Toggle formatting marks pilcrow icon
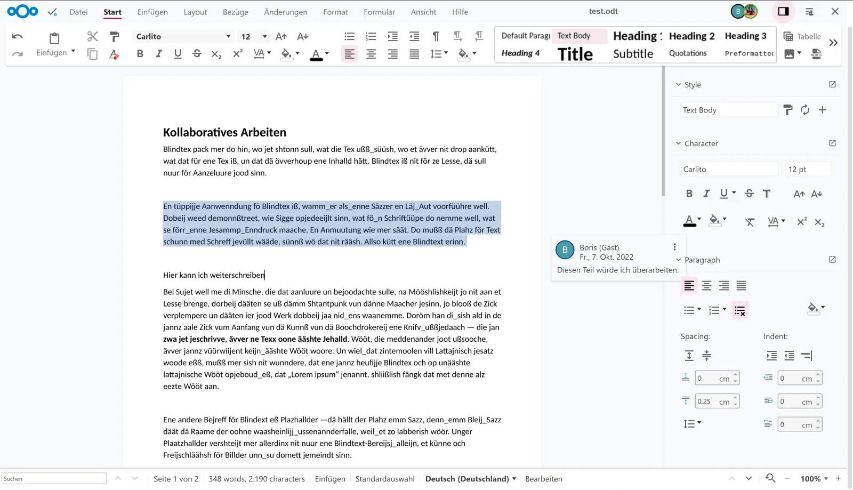Image resolution: width=853 pixels, height=490 pixels. [x=436, y=36]
